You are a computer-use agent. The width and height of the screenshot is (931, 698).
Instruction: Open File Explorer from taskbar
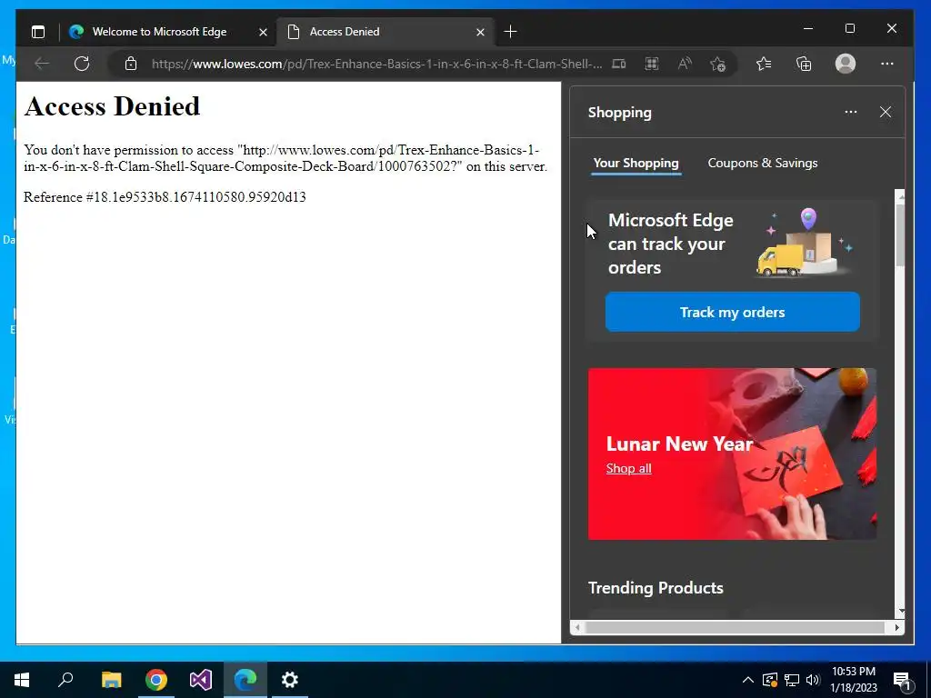tap(111, 680)
